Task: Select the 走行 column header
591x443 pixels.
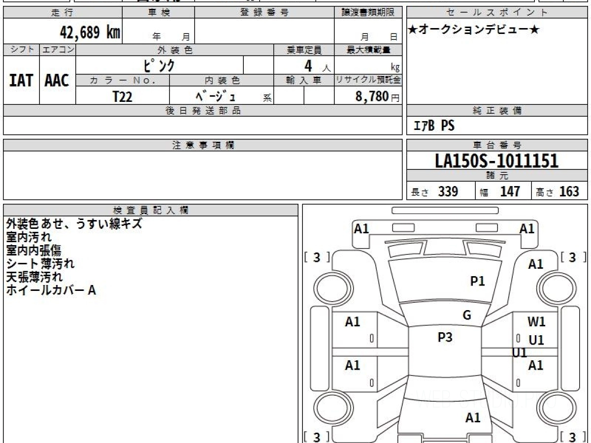Action: tap(63, 13)
